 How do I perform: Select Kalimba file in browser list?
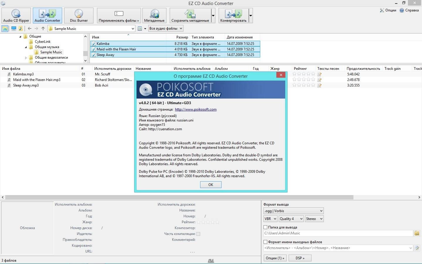(175, 44)
